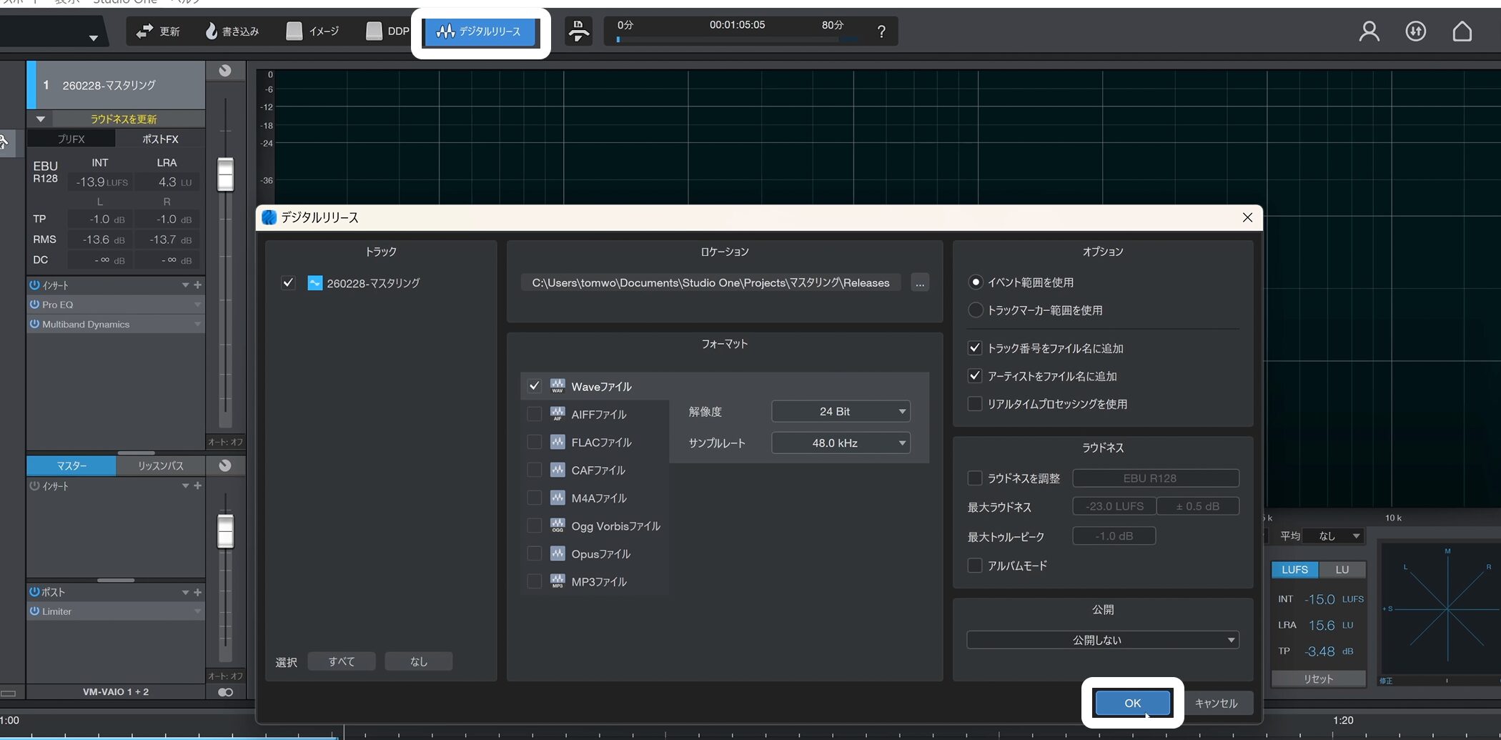Click the track volume fader handle
This screenshot has width=1501, height=740.
(225, 174)
